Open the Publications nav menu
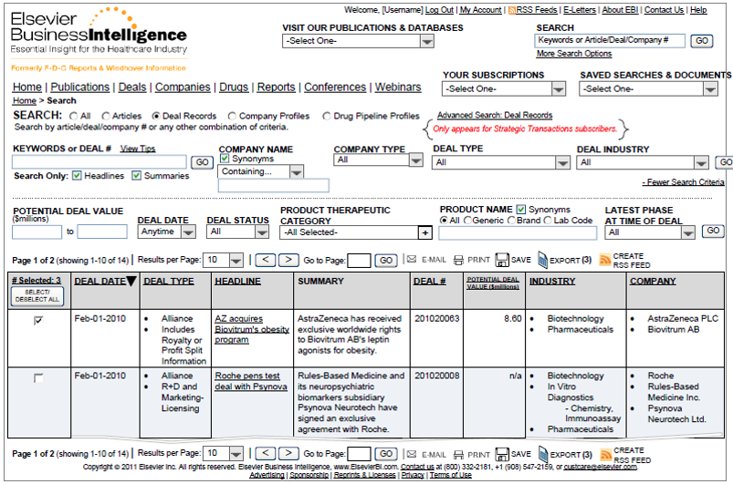 click(x=80, y=88)
